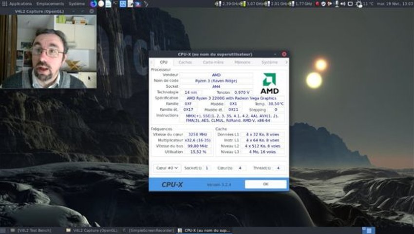Click the red recording tray icon
The image size is (414, 234).
[318, 4]
